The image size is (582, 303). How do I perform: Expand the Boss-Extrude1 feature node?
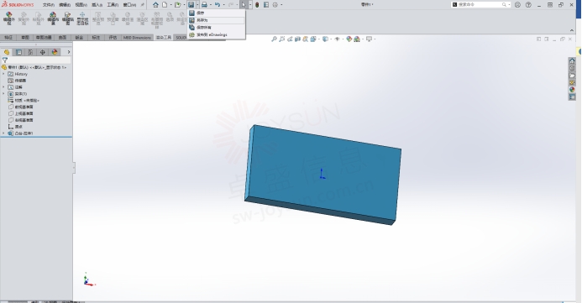pyautogui.click(x=3, y=133)
